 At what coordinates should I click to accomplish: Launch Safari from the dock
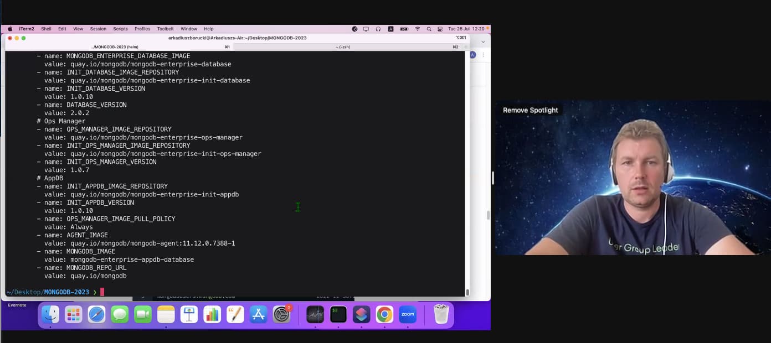coord(96,314)
